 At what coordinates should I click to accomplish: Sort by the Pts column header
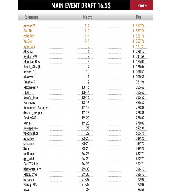pos(138,17)
